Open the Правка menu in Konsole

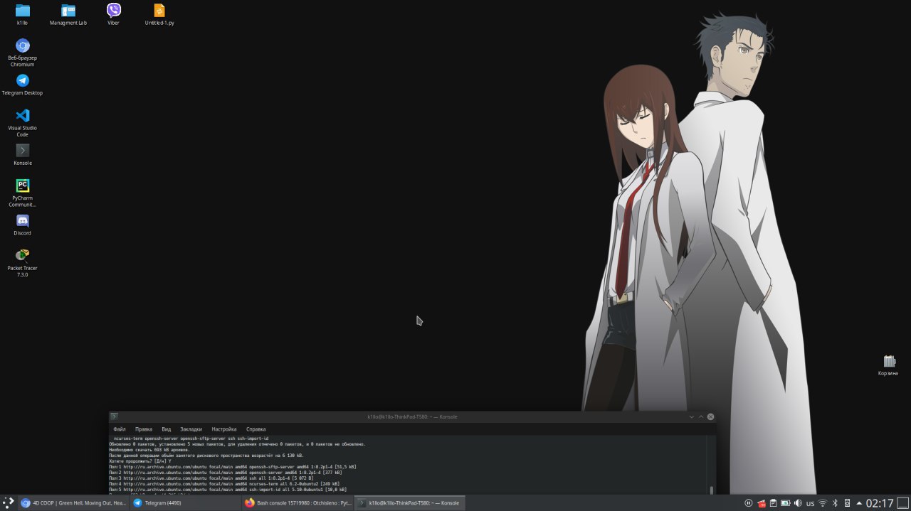143,429
